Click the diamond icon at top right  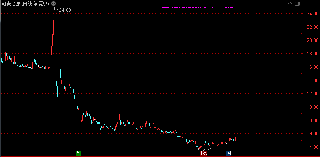pos(290,4)
